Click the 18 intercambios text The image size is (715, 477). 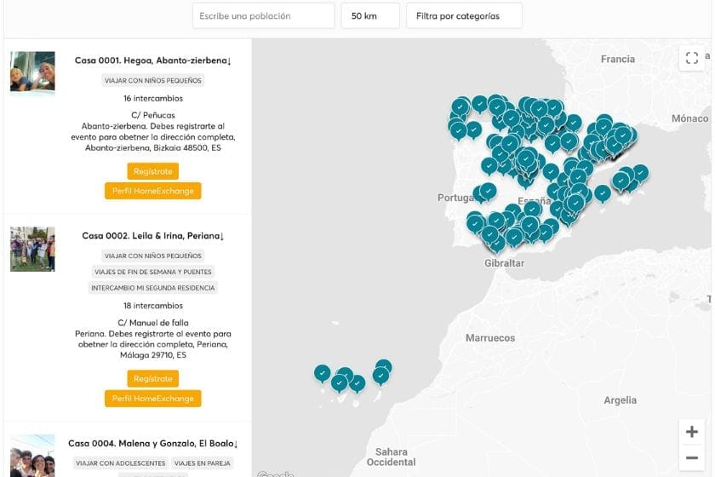click(x=152, y=306)
